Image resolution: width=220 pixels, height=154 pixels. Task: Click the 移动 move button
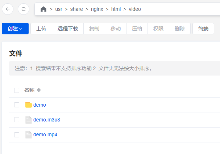pos(116,29)
